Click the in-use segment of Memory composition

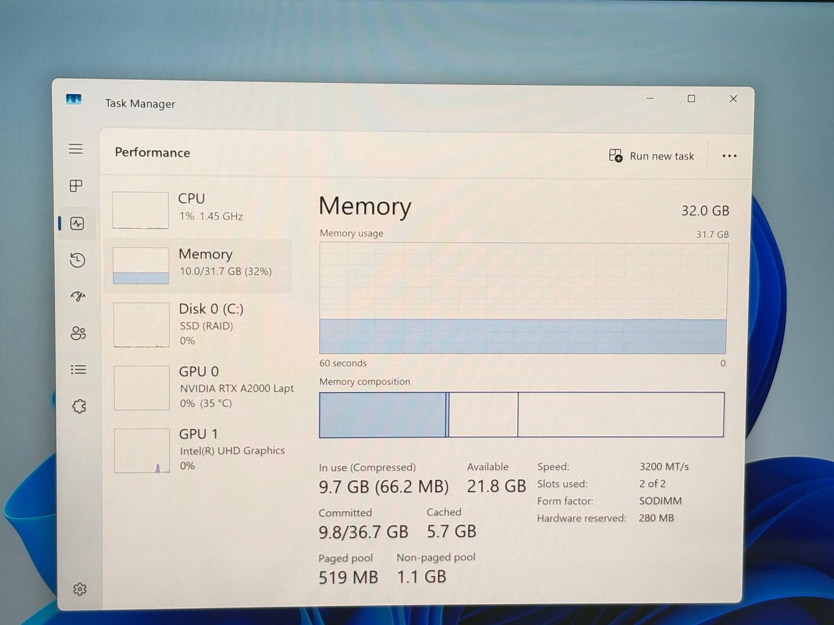383,415
